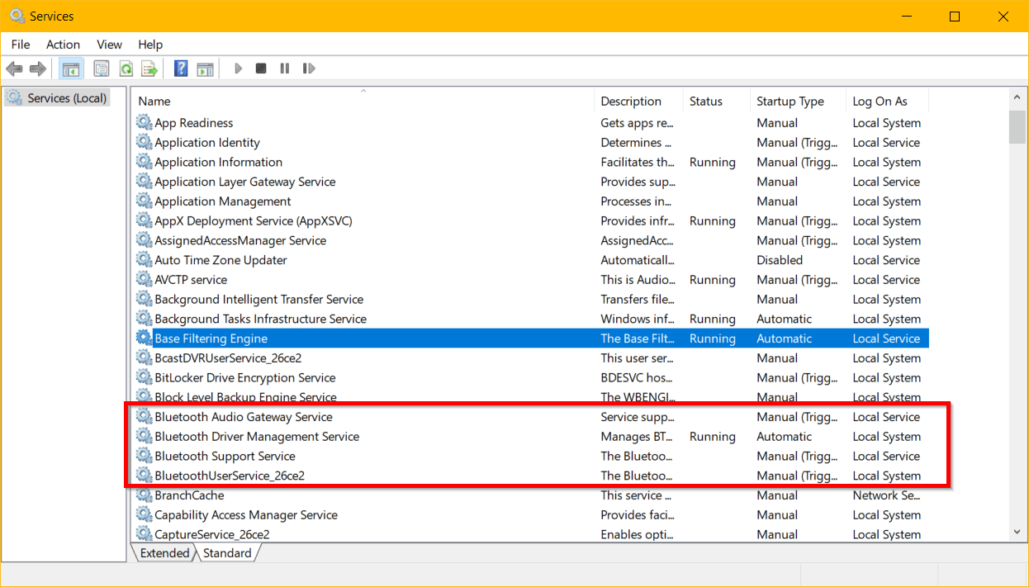The height and width of the screenshot is (587, 1029).
Task: Toggle the console tree visibility icon
Action: coord(71,68)
